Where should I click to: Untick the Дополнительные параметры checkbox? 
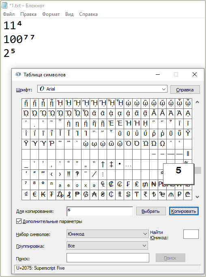pos(19,221)
